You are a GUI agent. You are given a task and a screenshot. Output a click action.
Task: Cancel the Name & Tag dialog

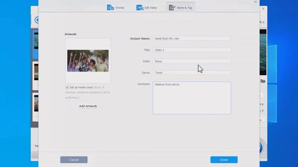click(x=74, y=160)
